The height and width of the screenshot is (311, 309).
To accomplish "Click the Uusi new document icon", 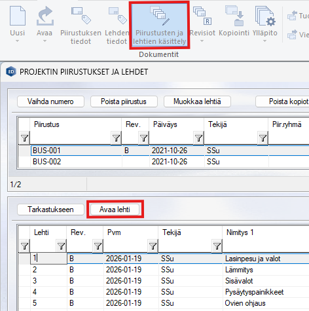I will tap(18, 16).
